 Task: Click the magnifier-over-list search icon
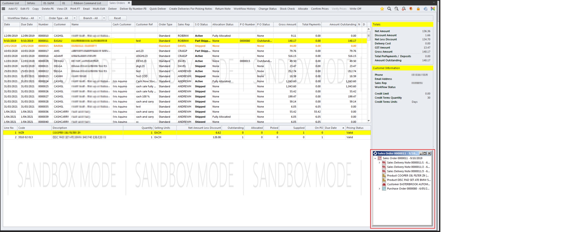point(396,9)
